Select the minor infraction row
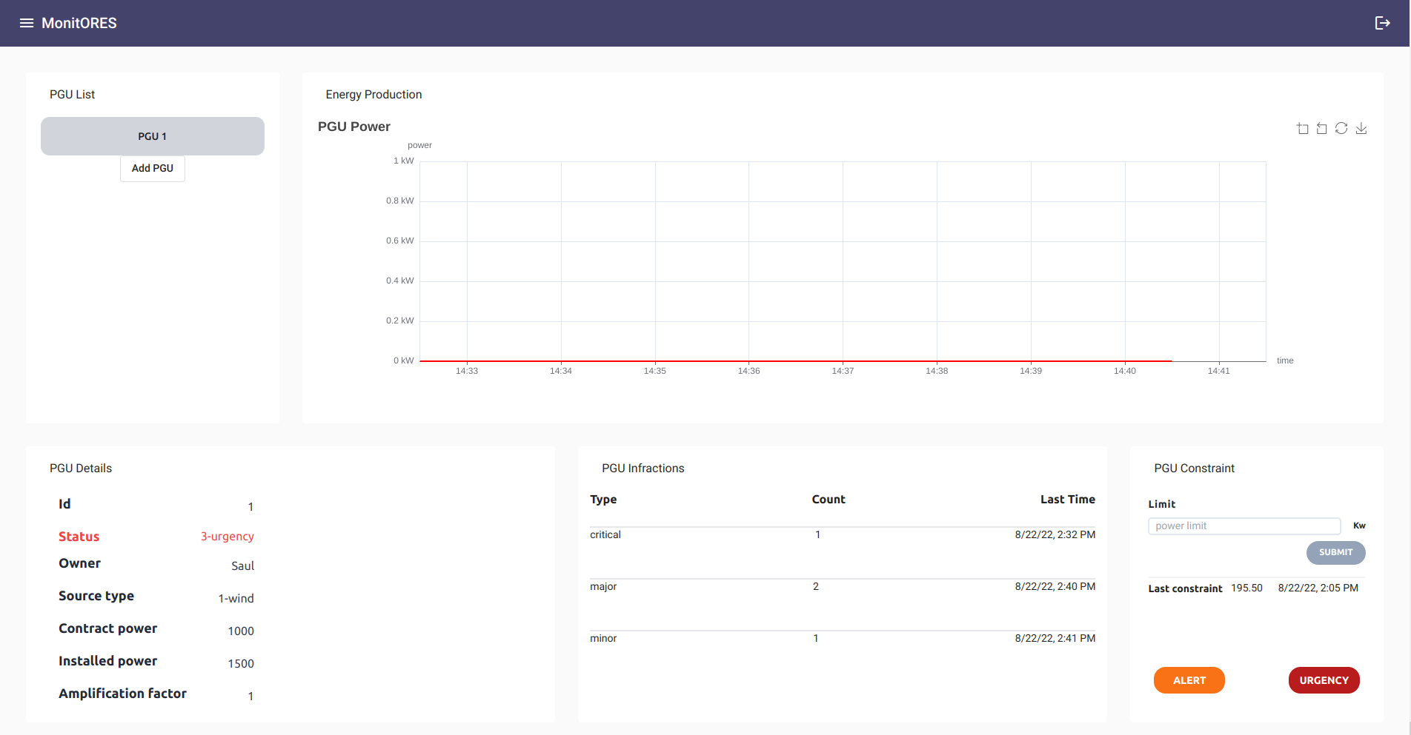 [842, 639]
